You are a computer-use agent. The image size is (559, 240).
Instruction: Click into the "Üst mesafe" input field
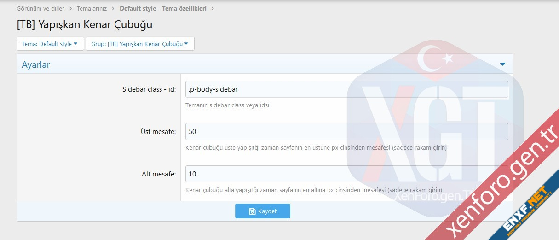[346, 132]
